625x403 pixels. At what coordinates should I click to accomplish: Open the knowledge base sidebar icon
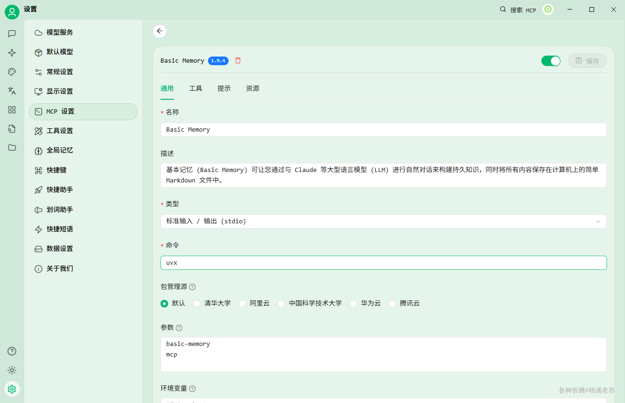[12, 129]
